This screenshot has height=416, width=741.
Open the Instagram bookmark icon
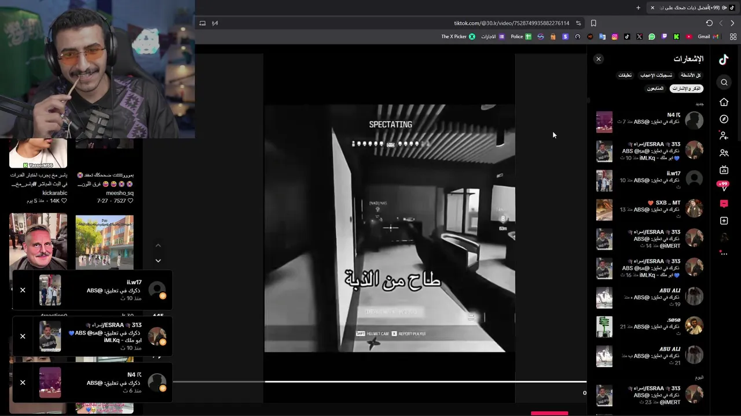coord(615,36)
